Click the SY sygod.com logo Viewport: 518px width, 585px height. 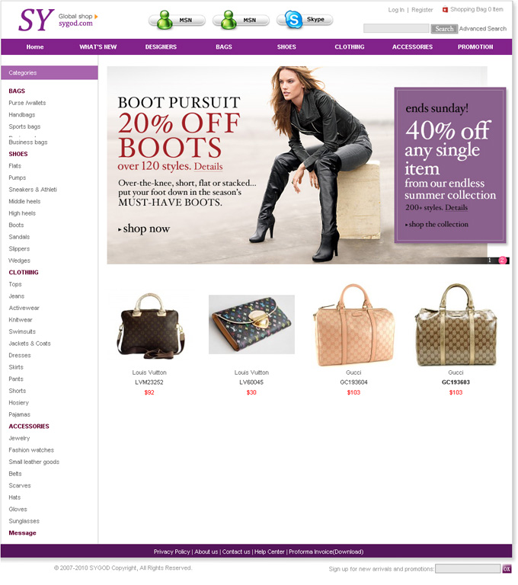coord(56,20)
